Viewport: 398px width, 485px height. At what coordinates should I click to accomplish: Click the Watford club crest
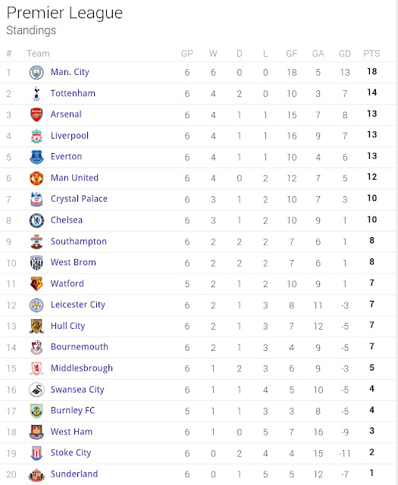click(x=36, y=284)
